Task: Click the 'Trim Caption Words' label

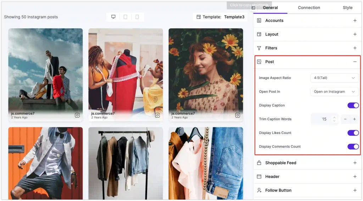Action: [275, 119]
